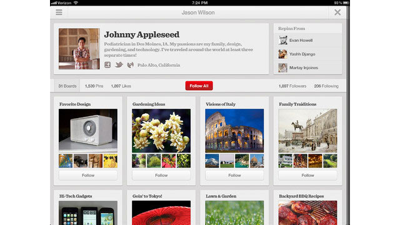Open the snowy city painting cover image
The width and height of the screenshot is (400, 225).
point(307,131)
